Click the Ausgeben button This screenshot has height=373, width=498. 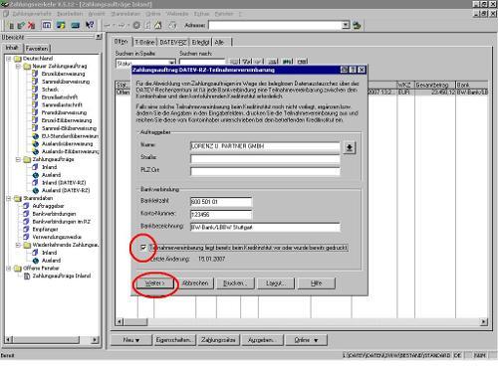click(262, 340)
